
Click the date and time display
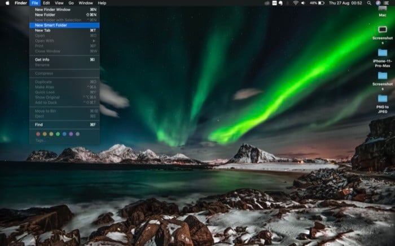coord(345,3)
